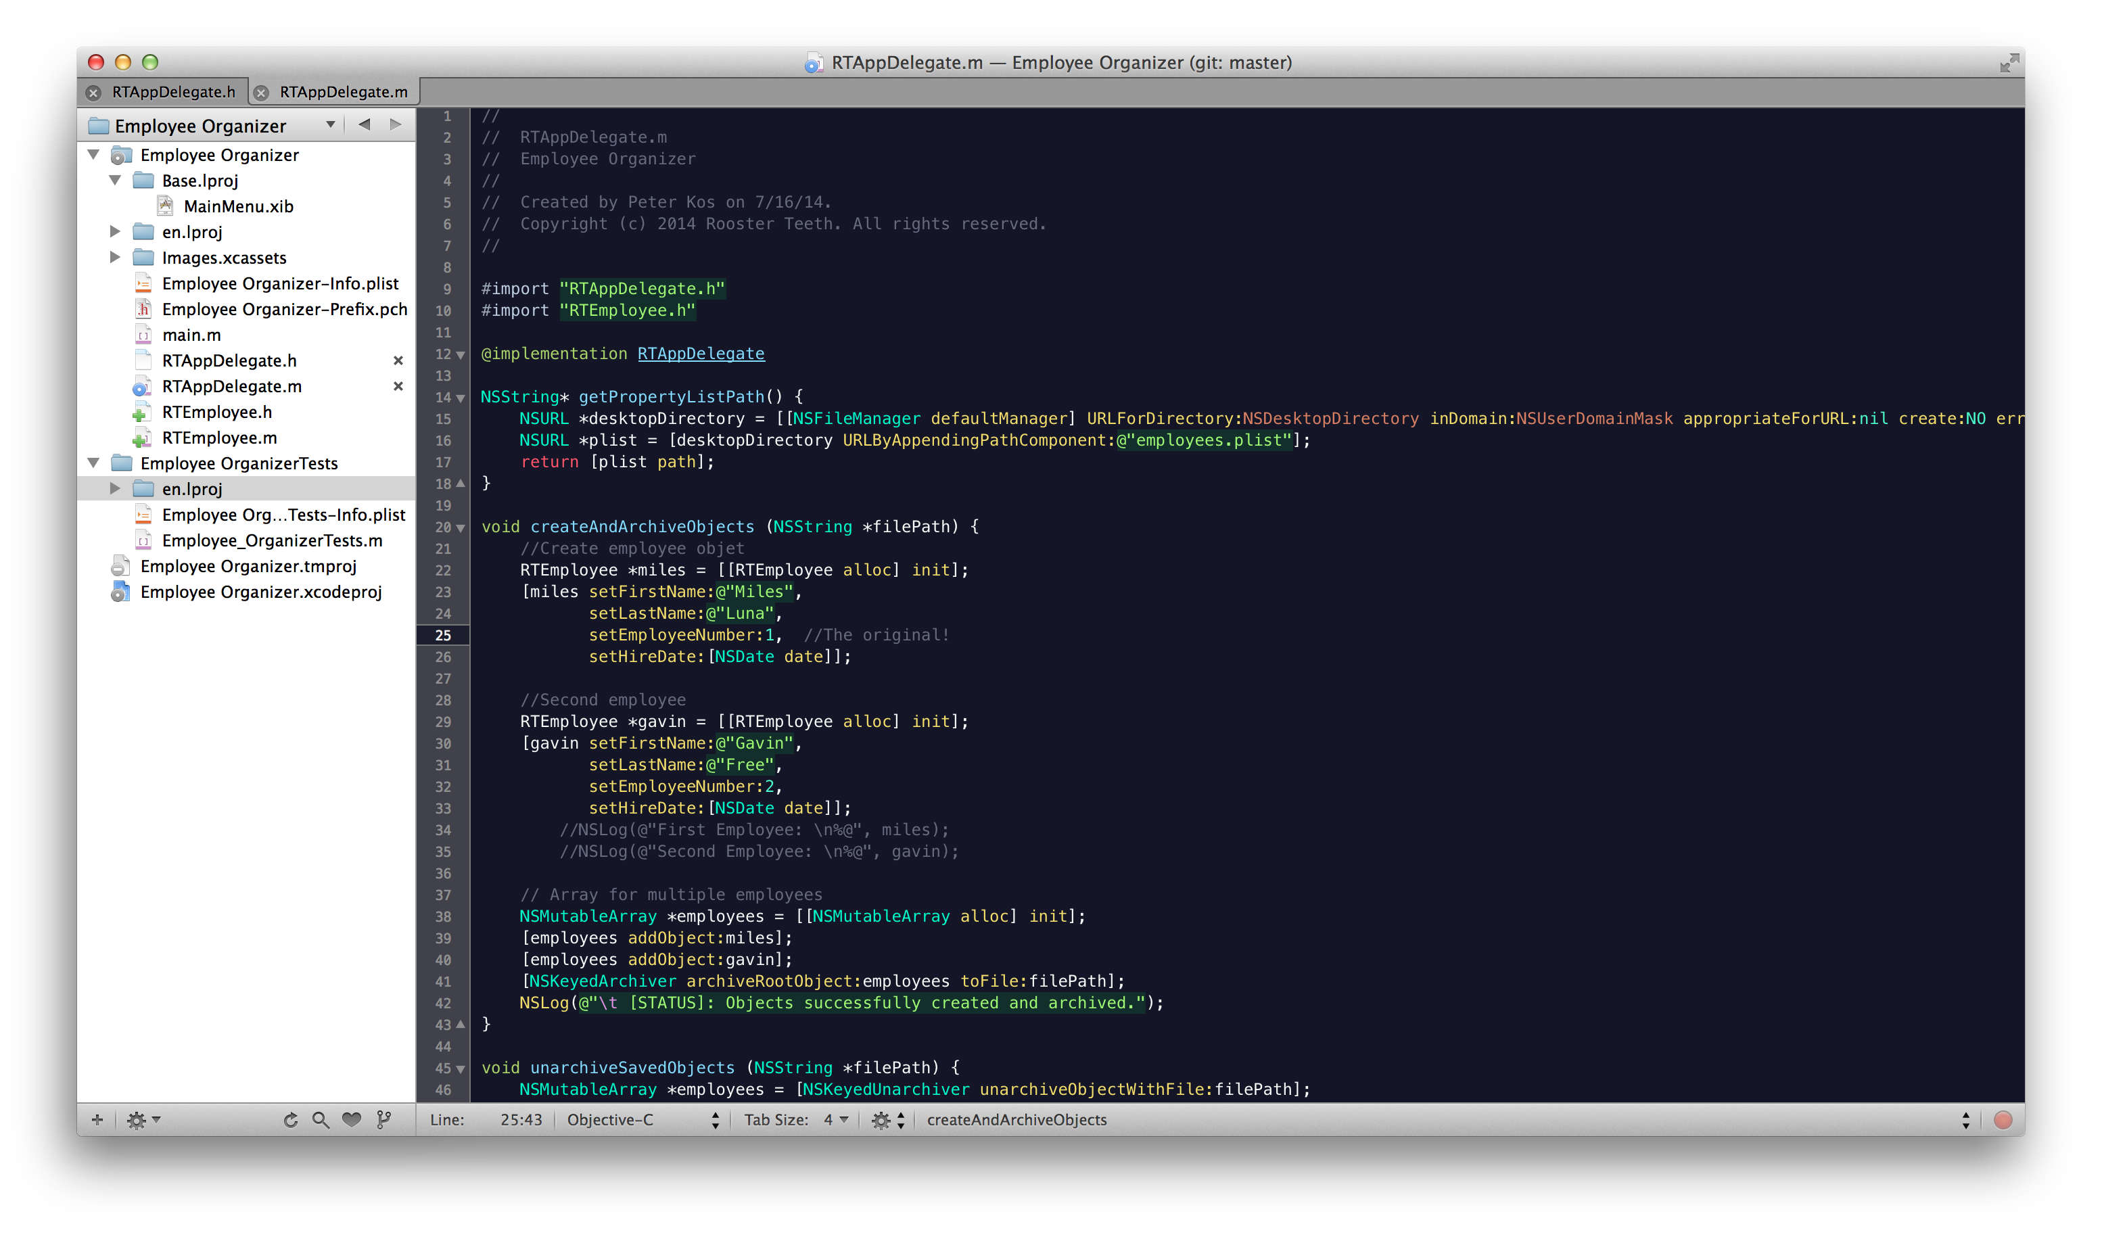Toggle fold marker on line 20
2102x1243 pixels.
click(461, 527)
